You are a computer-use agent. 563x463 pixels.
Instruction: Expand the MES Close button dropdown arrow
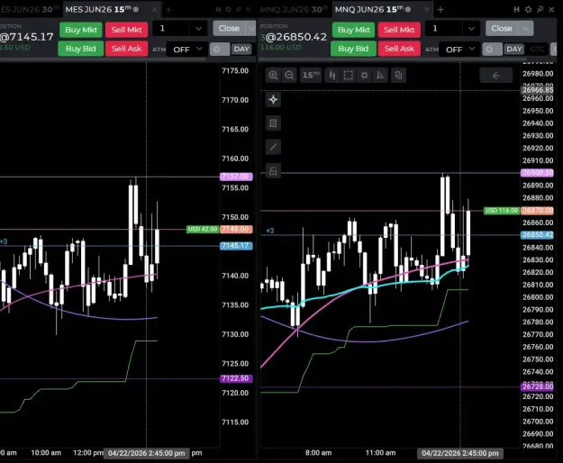[x=251, y=28]
